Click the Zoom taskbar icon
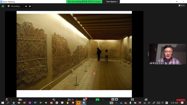Screen dimensions: 187x105 [84, 103]
